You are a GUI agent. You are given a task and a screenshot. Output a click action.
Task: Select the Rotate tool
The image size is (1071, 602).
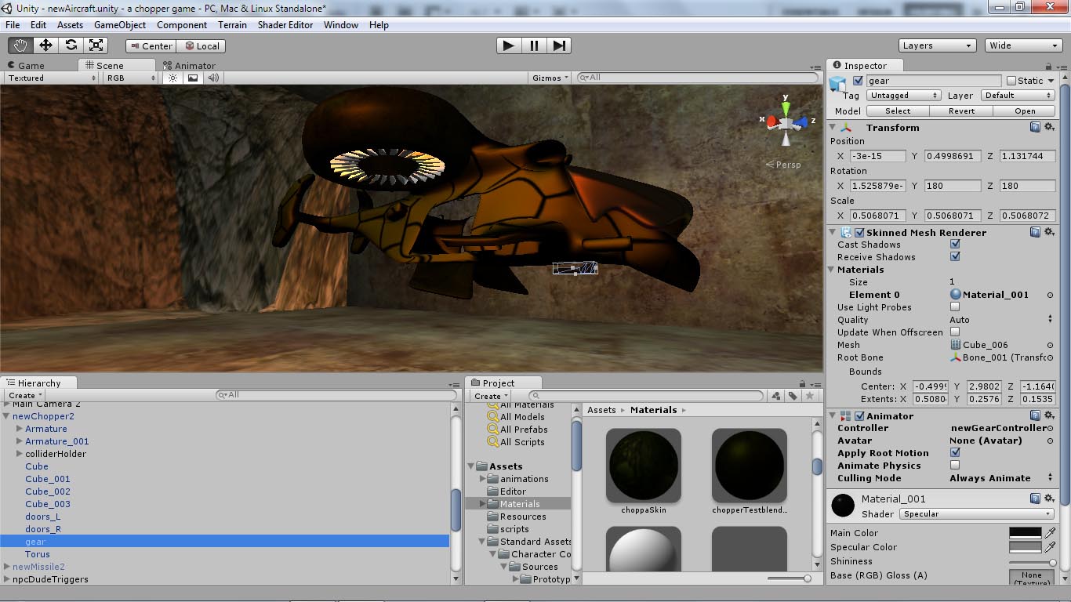click(x=71, y=45)
